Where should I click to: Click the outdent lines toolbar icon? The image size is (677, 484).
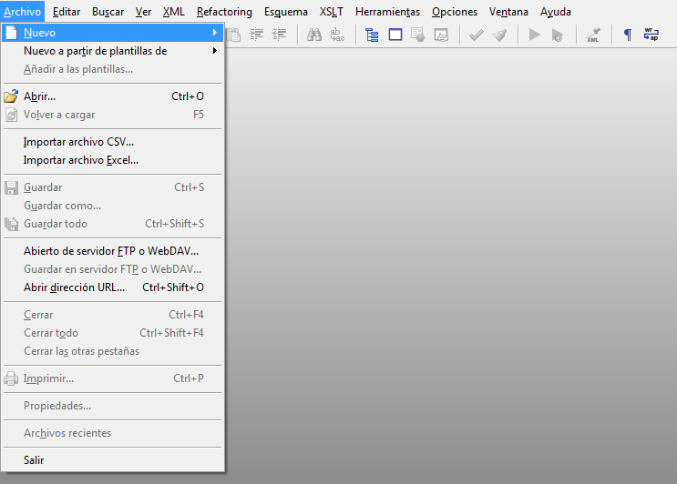pos(280,35)
